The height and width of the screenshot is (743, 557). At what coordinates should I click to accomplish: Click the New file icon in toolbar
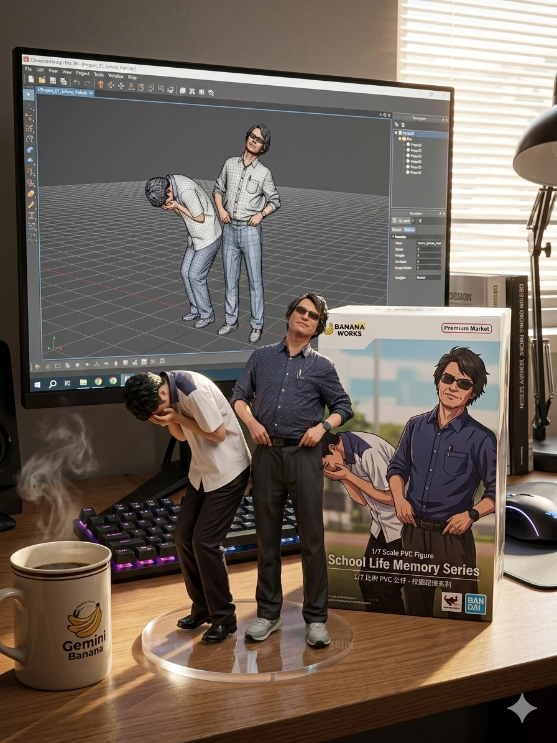[31, 80]
